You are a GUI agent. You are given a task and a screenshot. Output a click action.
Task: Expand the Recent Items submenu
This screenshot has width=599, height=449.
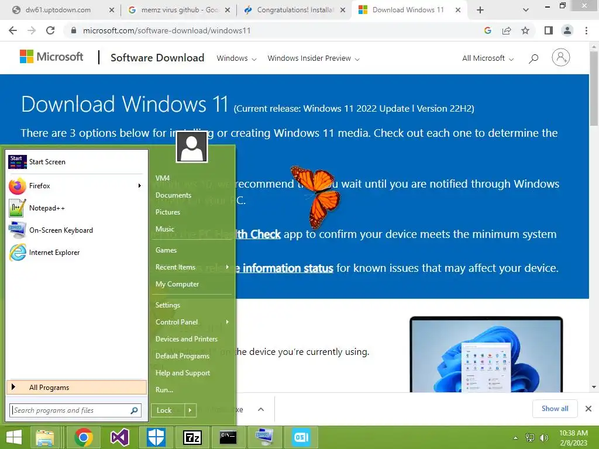[228, 267]
